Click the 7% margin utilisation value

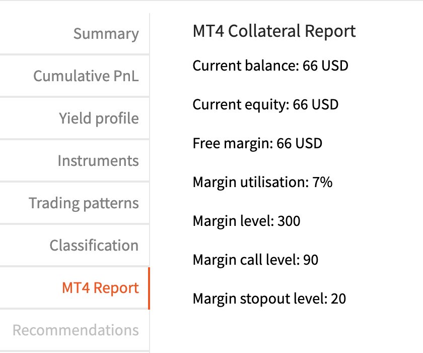tap(322, 182)
